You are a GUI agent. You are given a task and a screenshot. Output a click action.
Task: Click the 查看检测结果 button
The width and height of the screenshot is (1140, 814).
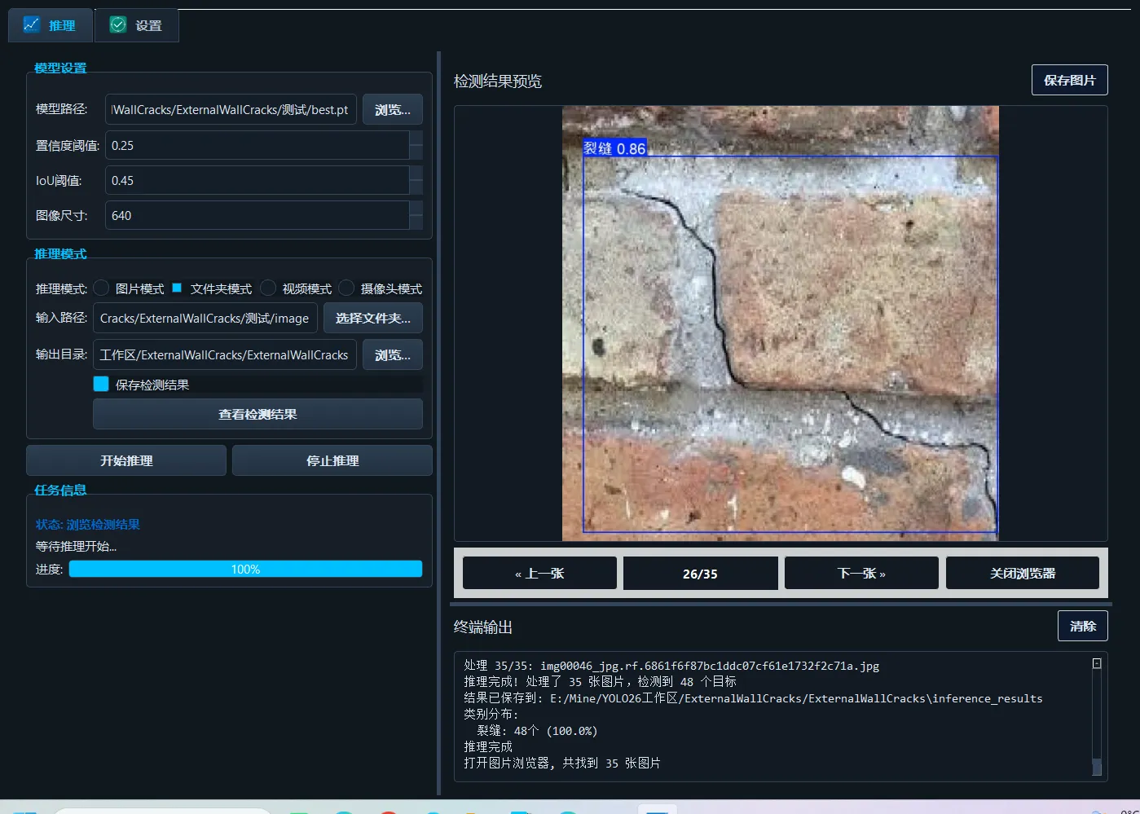coord(257,414)
